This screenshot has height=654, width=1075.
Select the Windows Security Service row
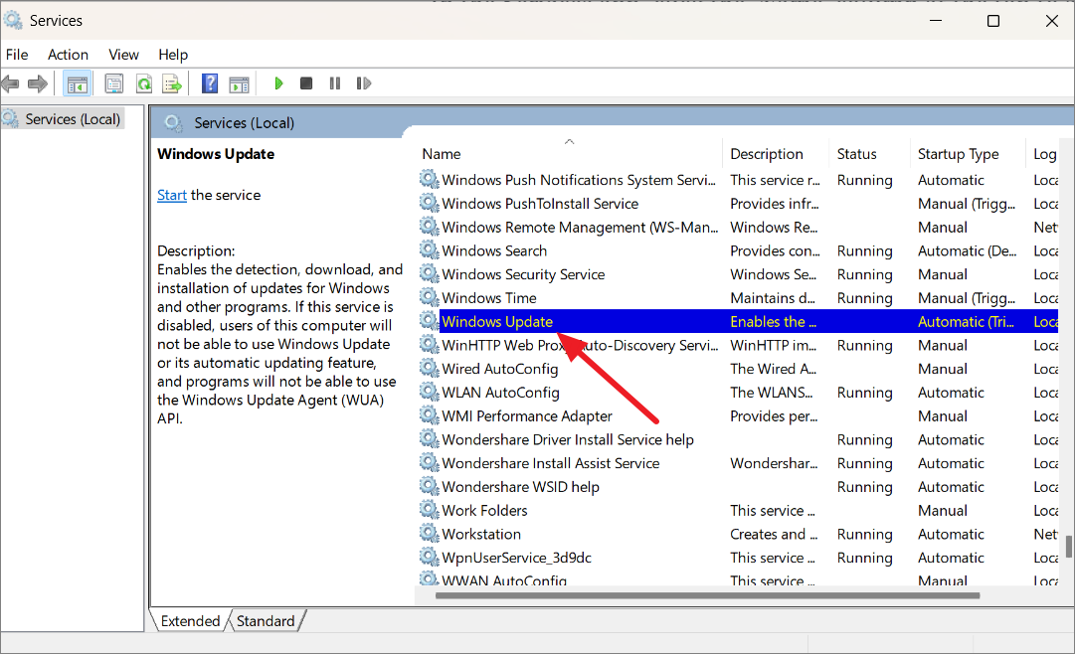click(738, 274)
